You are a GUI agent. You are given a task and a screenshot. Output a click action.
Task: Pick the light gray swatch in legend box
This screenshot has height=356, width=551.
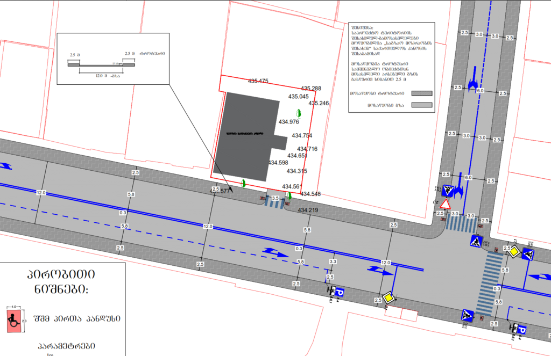tap(422, 105)
